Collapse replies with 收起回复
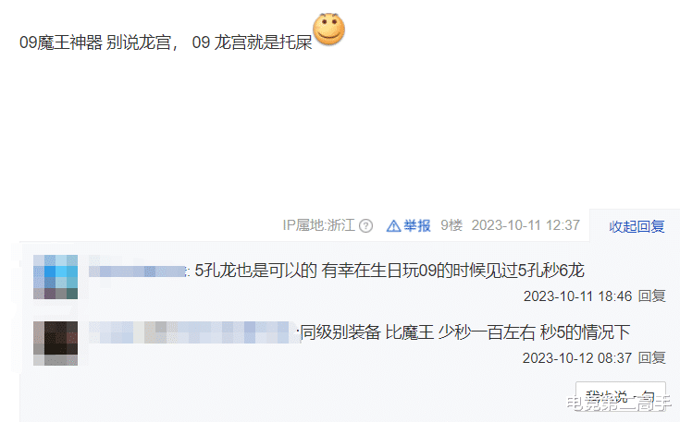680x422 pixels. point(637,226)
